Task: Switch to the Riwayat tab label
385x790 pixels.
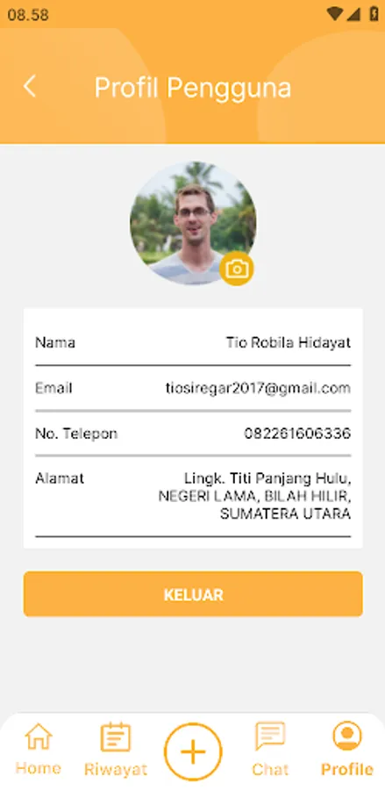Action: coord(116,769)
